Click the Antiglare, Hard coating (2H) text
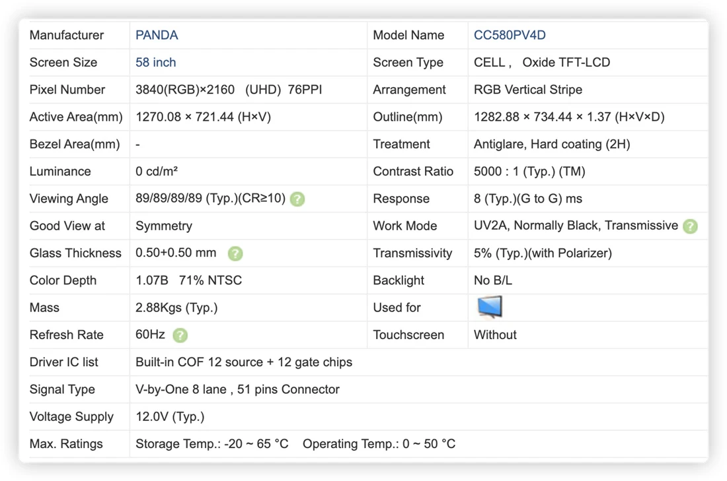 (x=552, y=144)
